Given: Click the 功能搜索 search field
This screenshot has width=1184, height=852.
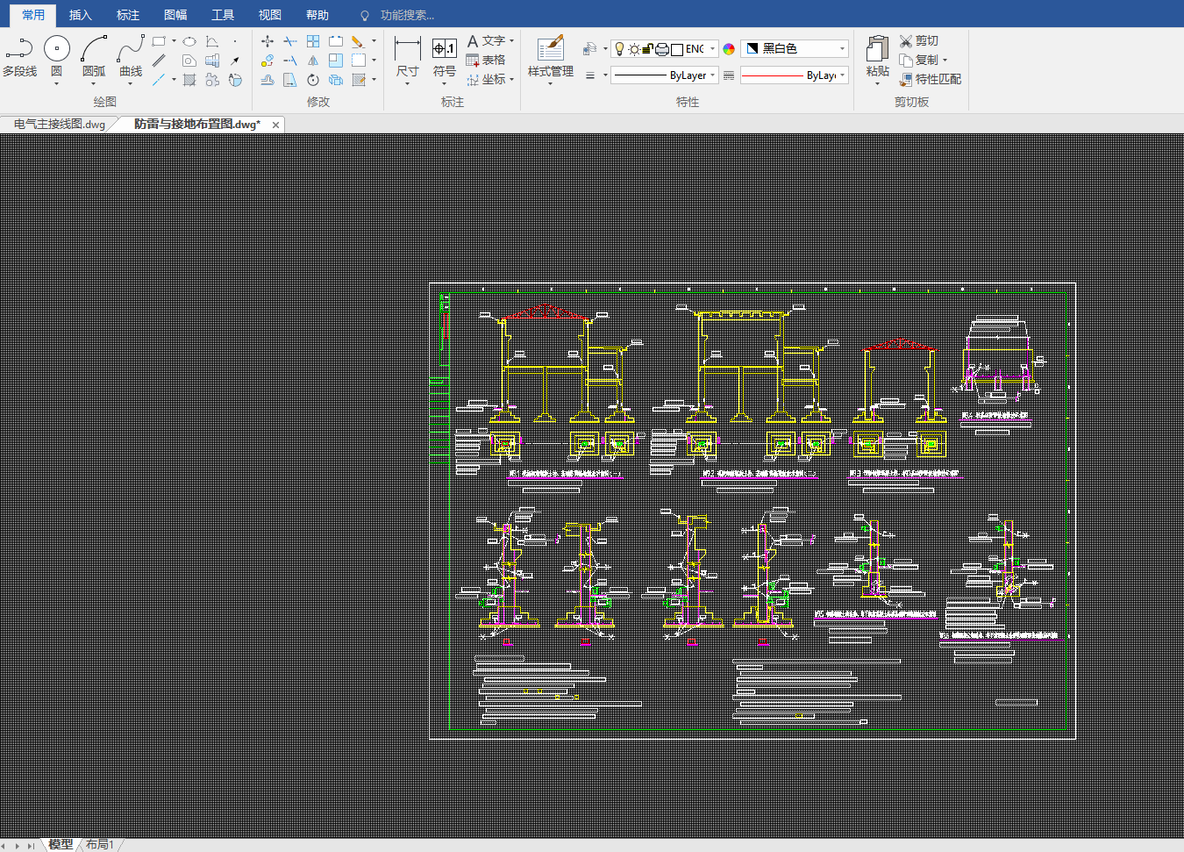Looking at the screenshot, I should click(407, 15).
